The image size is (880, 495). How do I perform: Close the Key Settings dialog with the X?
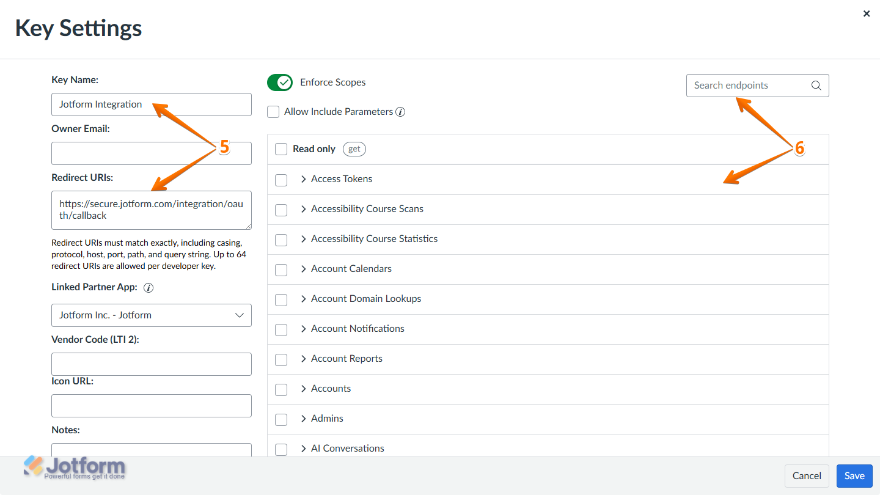click(x=867, y=13)
